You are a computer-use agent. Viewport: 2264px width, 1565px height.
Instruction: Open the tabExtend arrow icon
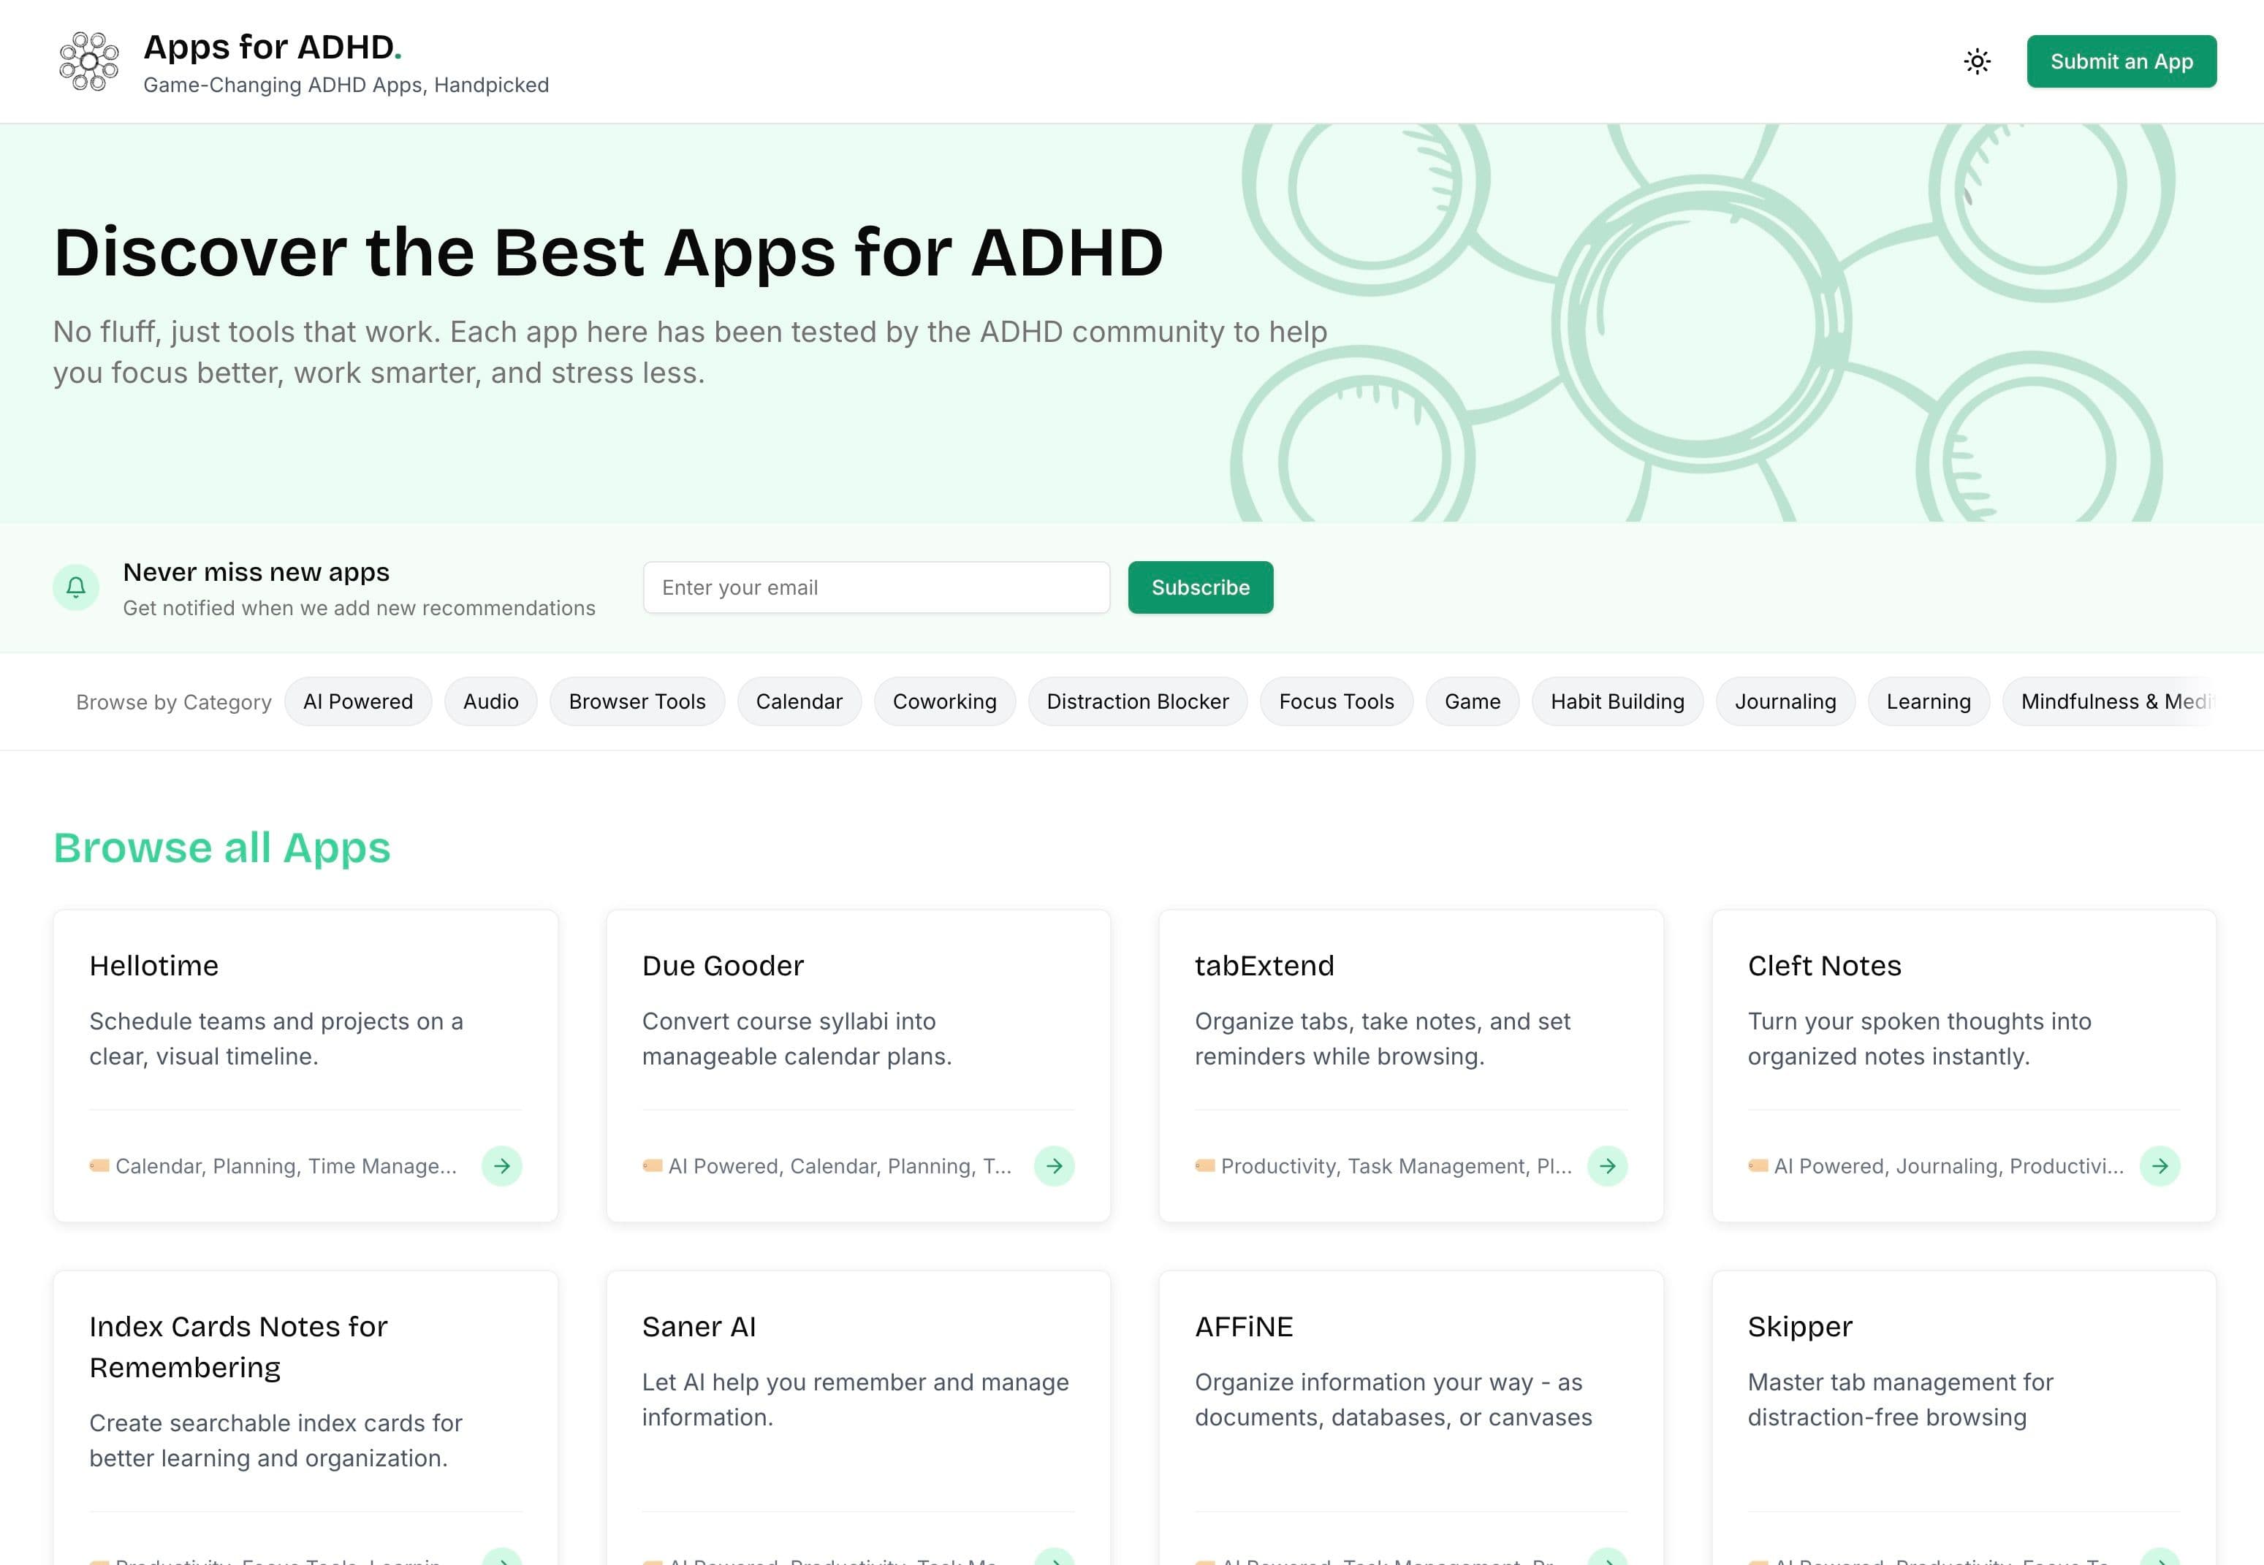point(1607,1166)
